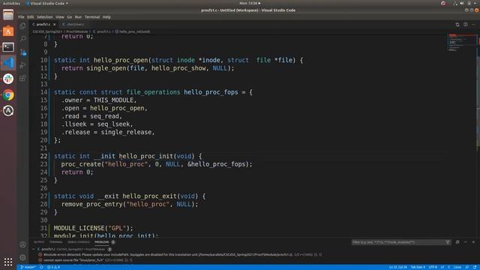The width and height of the screenshot is (480, 270).
Task: Click the Ln, Col cursor position indicator
Action: (398, 267)
